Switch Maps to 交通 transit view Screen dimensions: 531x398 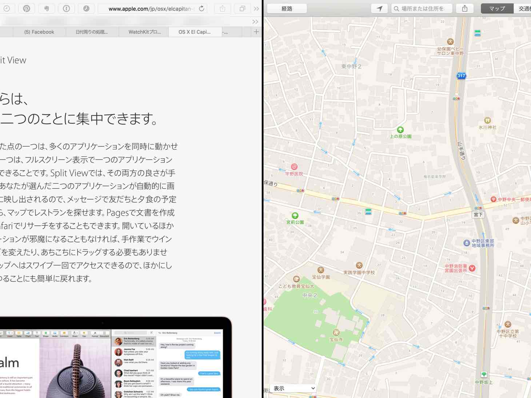523,8
